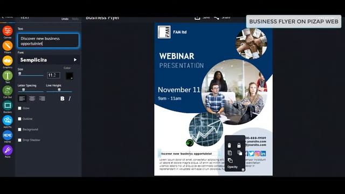The height and width of the screenshot is (194, 345).
Task: Align text to the left
Action: (x=22, y=99)
